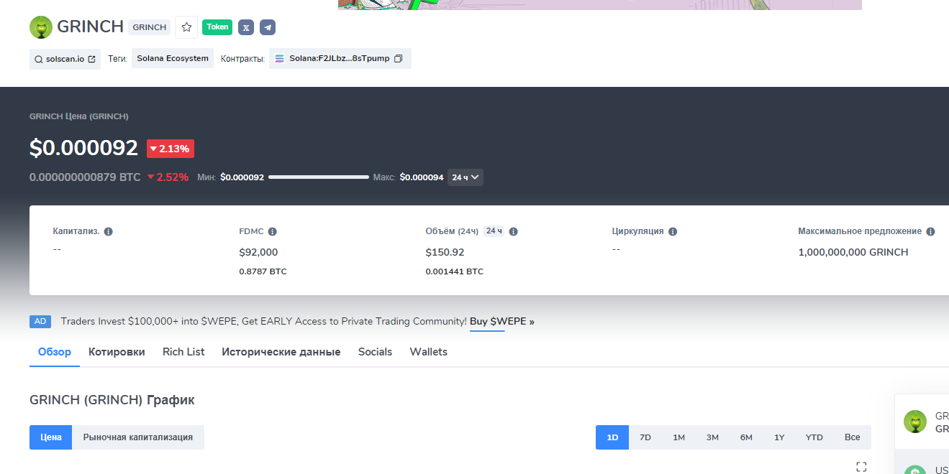The image size is (949, 474).
Task: Select the 6M chart range
Action: pyautogui.click(x=746, y=437)
